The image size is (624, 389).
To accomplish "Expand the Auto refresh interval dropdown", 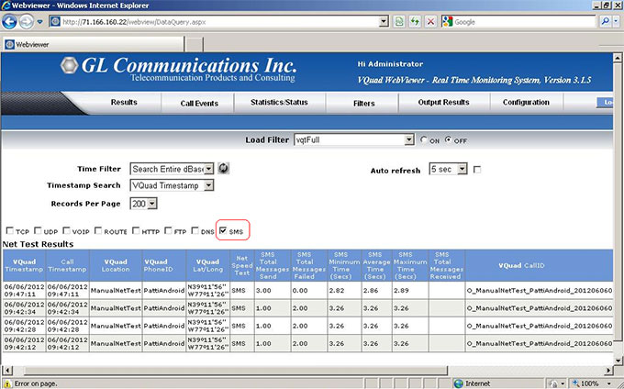I will click(x=462, y=169).
